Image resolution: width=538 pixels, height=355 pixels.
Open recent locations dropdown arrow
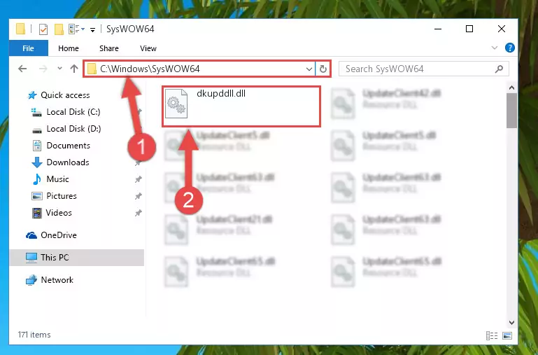coord(59,69)
